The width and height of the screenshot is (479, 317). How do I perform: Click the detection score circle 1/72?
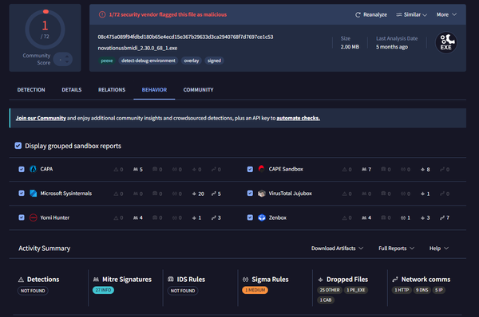[x=45, y=29]
